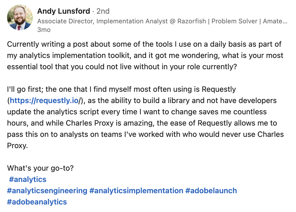
Task: Click the Andy Lunsford name link
Action: click(64, 11)
